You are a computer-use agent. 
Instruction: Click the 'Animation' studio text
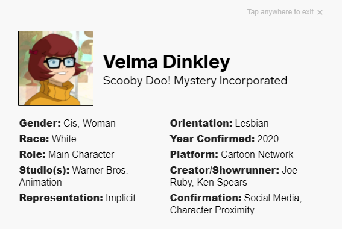40,183
